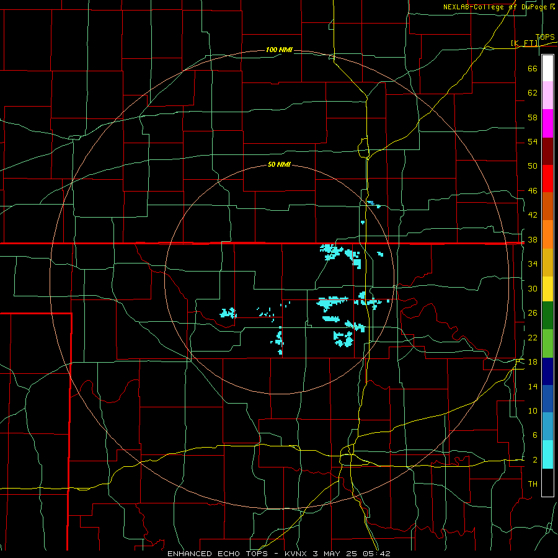Image resolution: width=558 pixels, height=558 pixels.
Task: Click the legend value 62
Action: (x=533, y=93)
